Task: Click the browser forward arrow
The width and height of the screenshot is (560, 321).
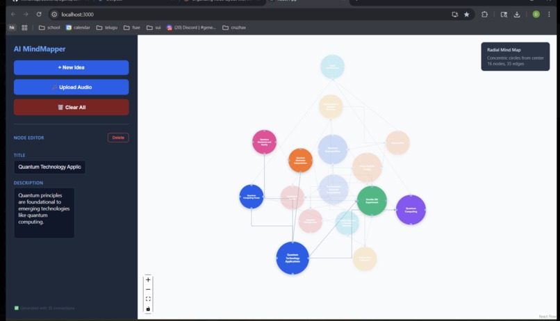Action: 26,15
